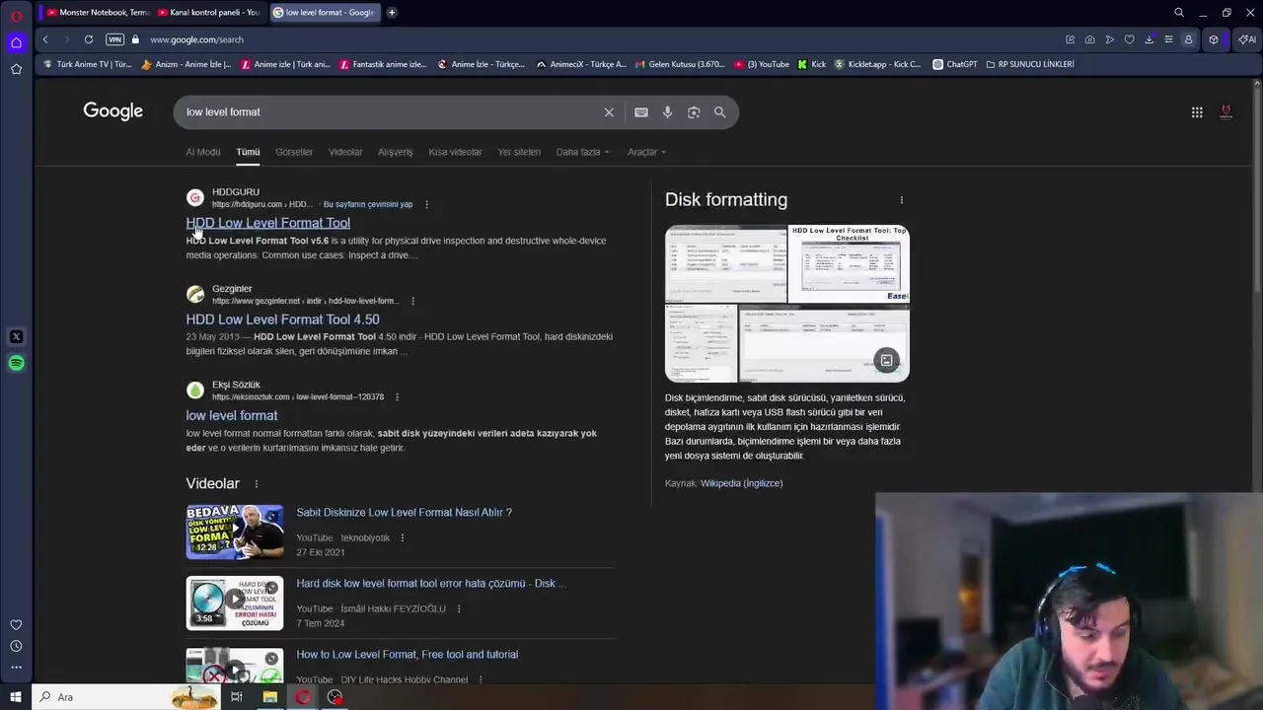Open history clock icon in sidebar
Image resolution: width=1263 pixels, height=710 pixels.
[16, 646]
